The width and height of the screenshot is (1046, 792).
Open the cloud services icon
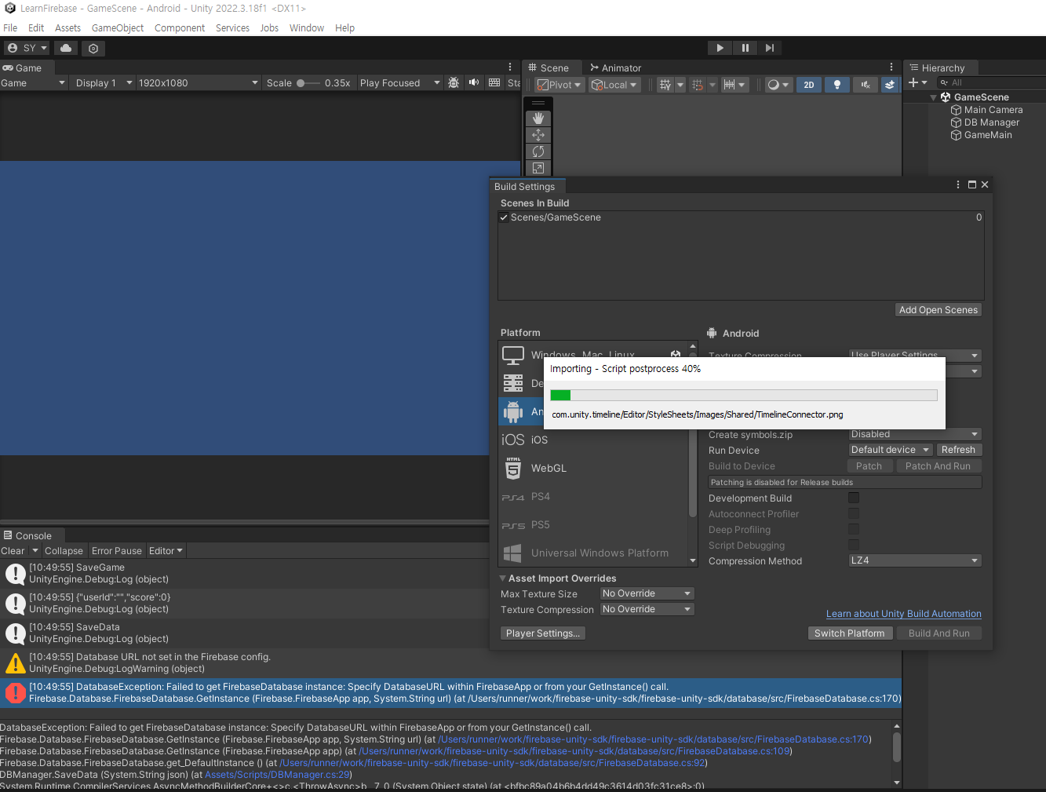tap(66, 48)
